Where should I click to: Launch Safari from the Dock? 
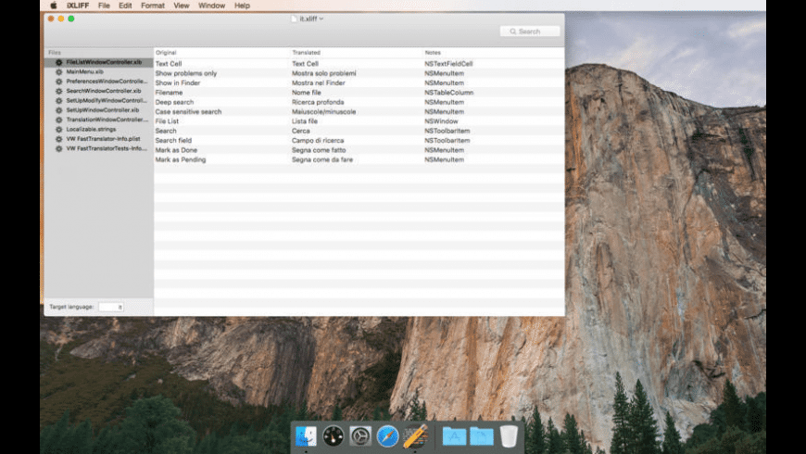387,435
